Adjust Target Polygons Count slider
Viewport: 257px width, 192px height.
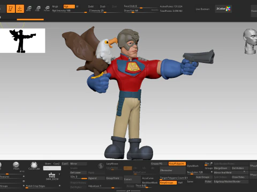pyautogui.click(x=173, y=178)
